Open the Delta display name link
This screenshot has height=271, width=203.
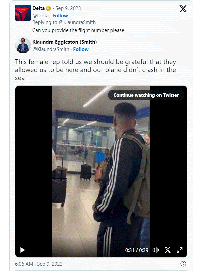38,8
